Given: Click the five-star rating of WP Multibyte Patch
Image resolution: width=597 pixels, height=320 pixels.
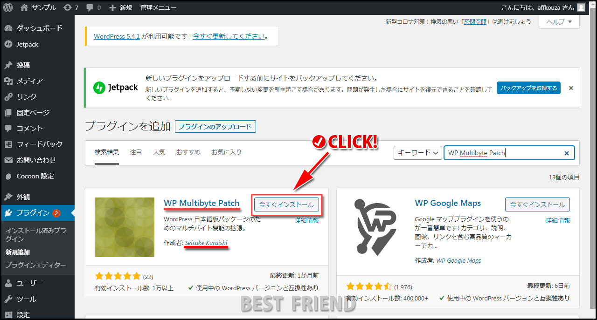Looking at the screenshot, I should [x=118, y=276].
